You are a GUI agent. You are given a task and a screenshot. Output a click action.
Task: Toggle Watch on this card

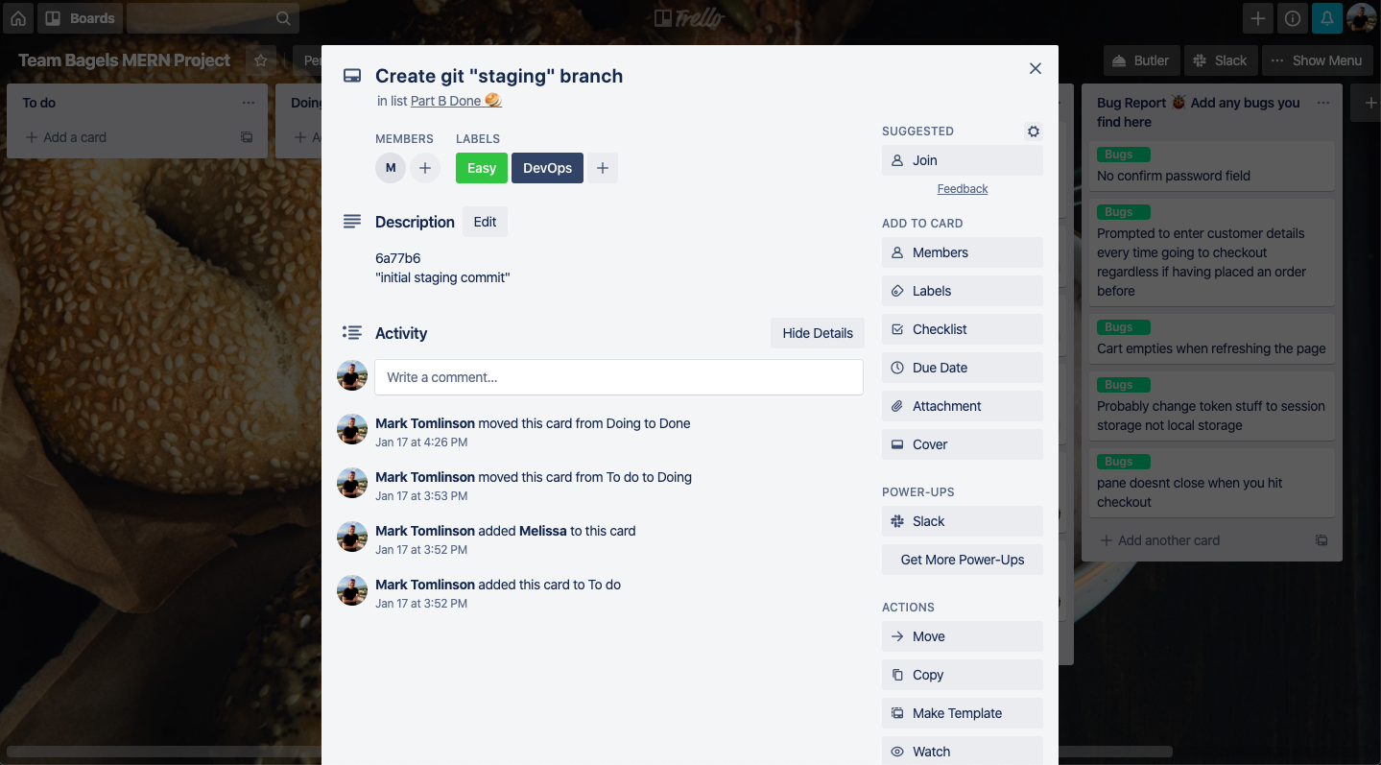pyautogui.click(x=963, y=751)
